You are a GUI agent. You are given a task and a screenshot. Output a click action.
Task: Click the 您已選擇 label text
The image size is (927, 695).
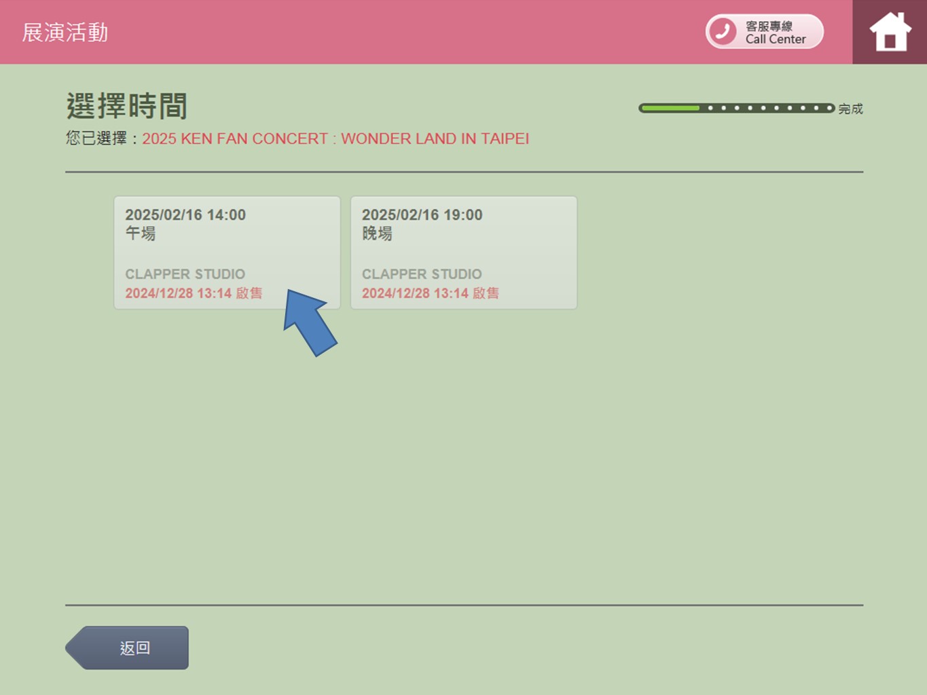[x=96, y=138]
